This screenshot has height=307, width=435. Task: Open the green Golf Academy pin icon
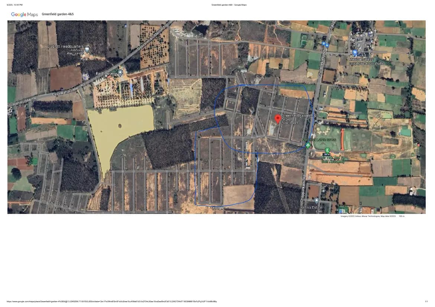327,151
